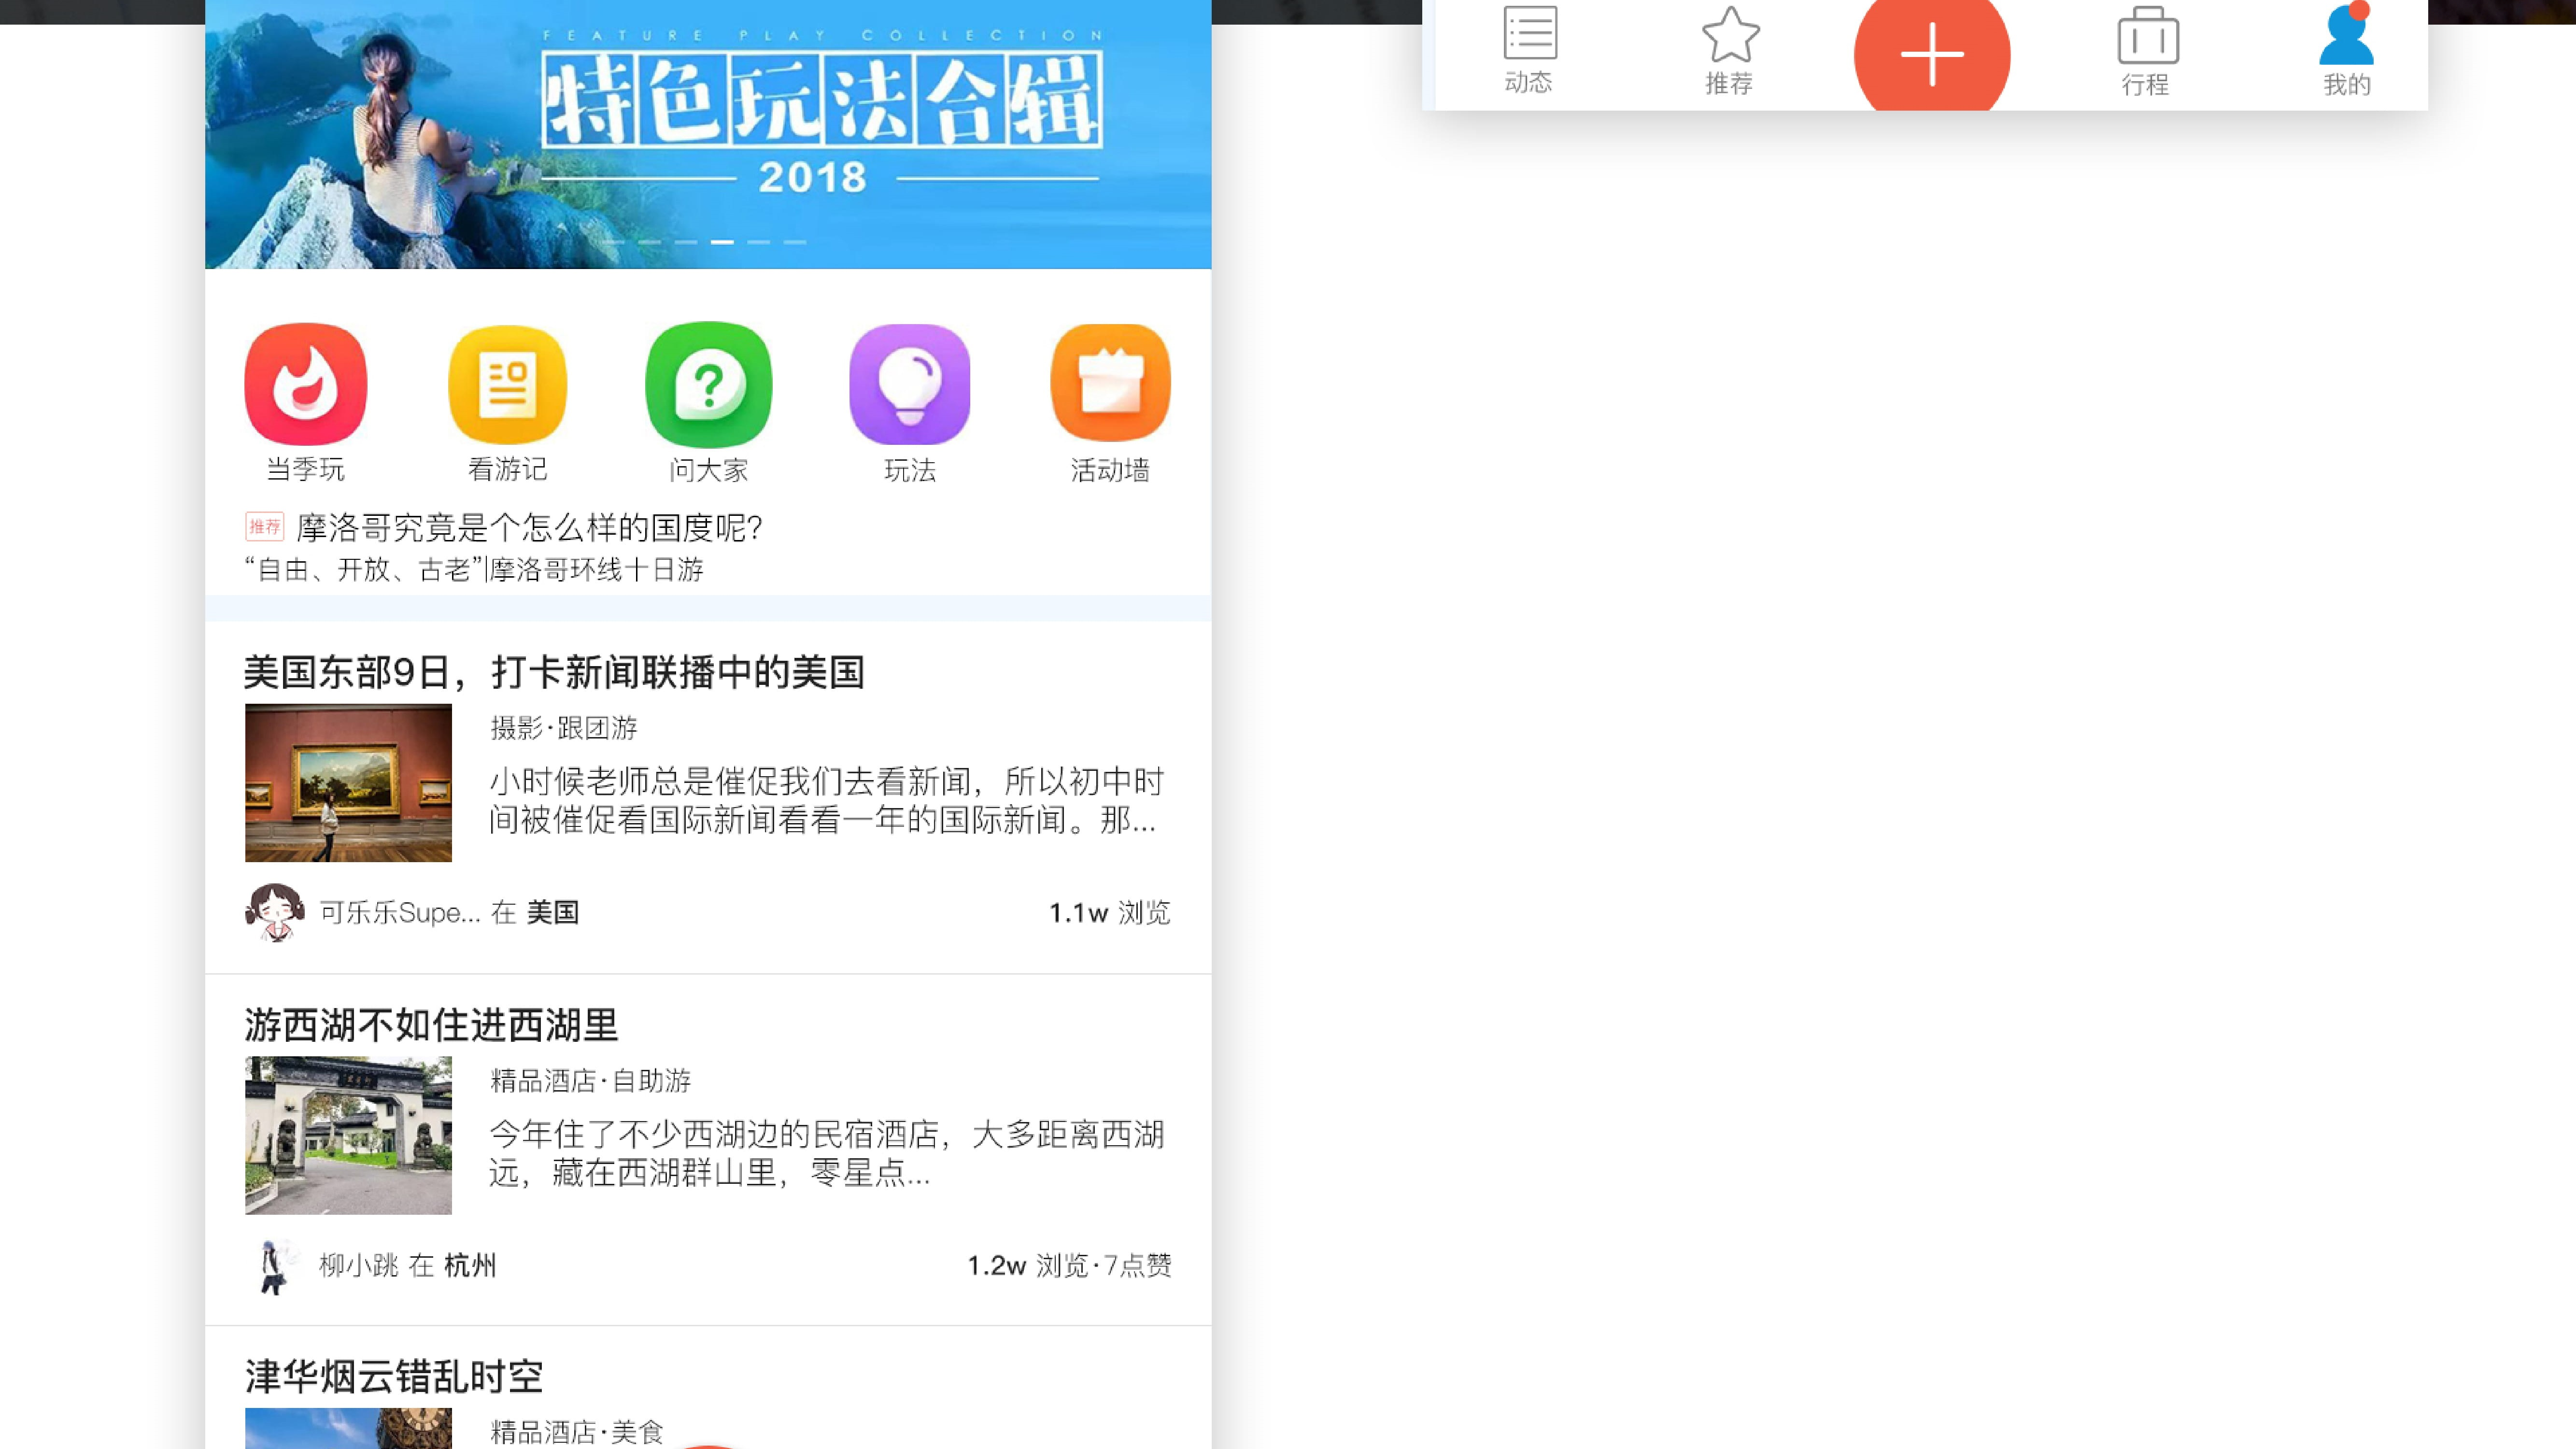View the museum painting thumbnail

pyautogui.click(x=348, y=783)
